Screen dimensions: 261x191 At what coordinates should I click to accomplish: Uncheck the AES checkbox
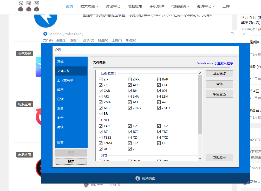101,108
